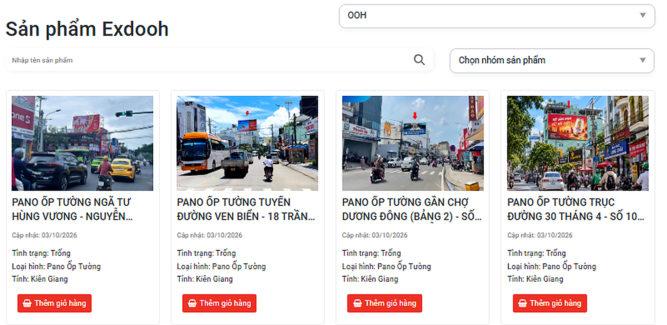Screen dimensions: 667x325
Task: Open the Trục Đường 30 Tháng 4 product photo
Action: 578,143
